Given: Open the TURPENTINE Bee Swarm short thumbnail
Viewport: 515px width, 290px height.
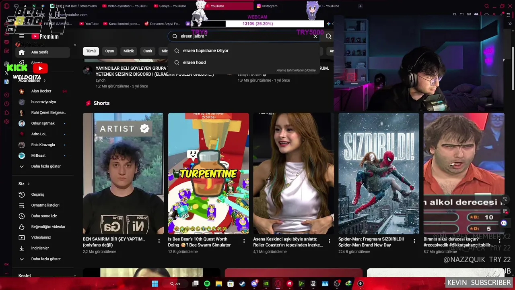Looking at the screenshot, I should click(x=208, y=173).
